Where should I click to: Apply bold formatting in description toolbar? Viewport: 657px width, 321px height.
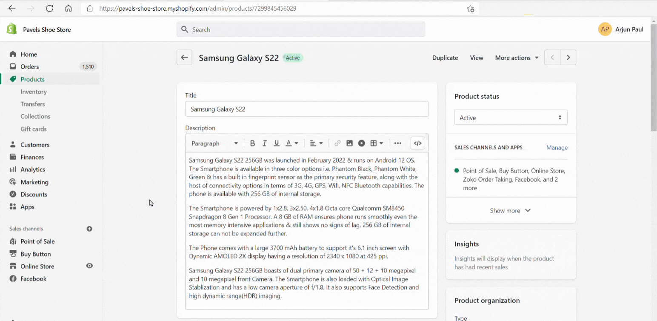click(x=252, y=143)
